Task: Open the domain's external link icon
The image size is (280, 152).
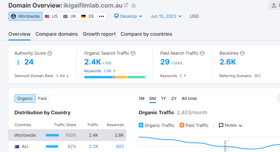Action: tap(126, 5)
